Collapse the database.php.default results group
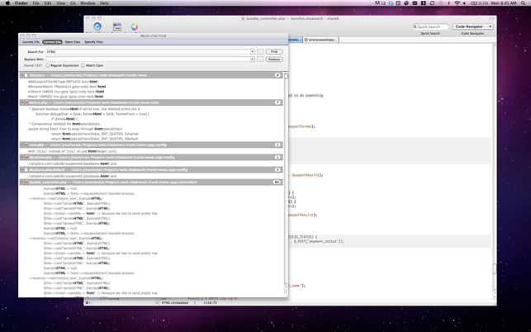531x332 pixels. 22,170
